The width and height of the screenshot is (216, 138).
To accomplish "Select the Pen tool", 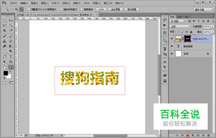I will 4,57.
